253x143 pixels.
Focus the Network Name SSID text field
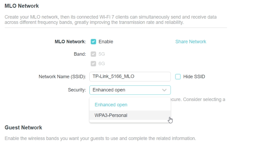pyautogui.click(x=130, y=77)
